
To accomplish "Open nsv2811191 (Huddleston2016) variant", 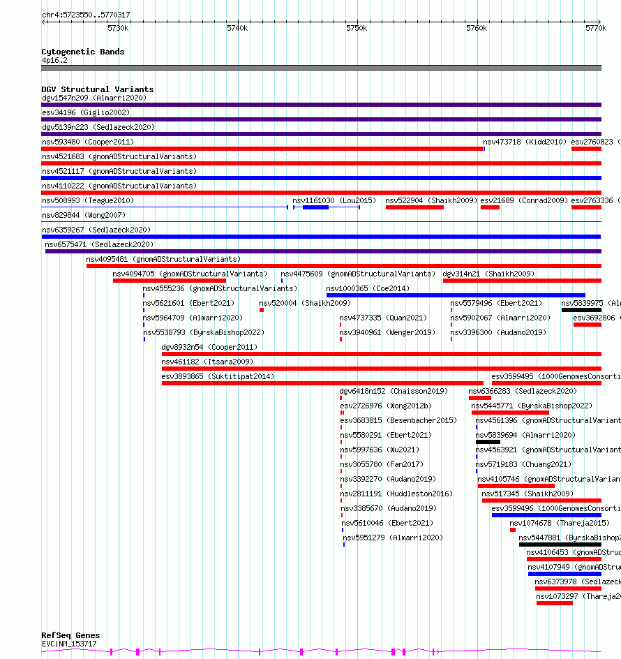I will click(396, 494).
